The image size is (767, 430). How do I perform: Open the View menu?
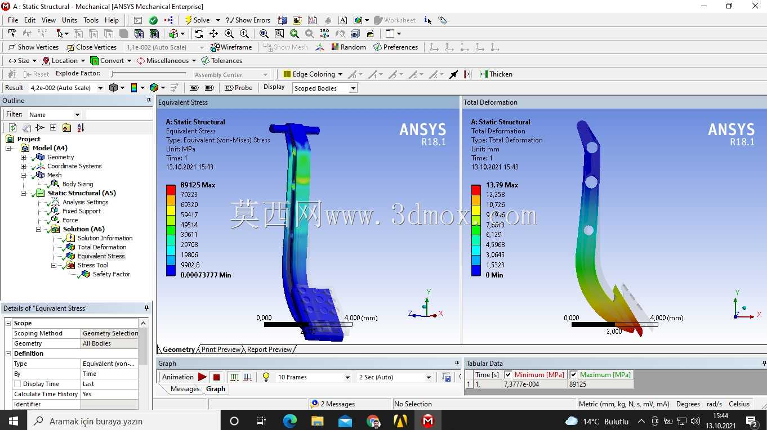(48, 20)
